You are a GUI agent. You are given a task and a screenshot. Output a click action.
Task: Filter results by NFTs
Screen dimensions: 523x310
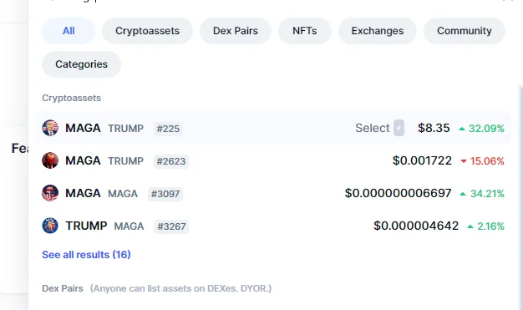click(305, 31)
